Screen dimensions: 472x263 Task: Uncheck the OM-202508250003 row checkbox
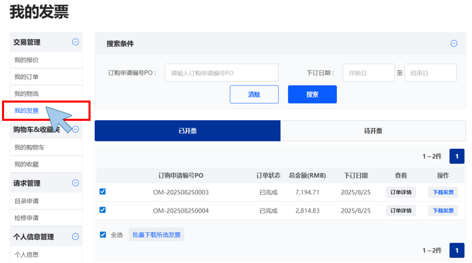tap(103, 191)
